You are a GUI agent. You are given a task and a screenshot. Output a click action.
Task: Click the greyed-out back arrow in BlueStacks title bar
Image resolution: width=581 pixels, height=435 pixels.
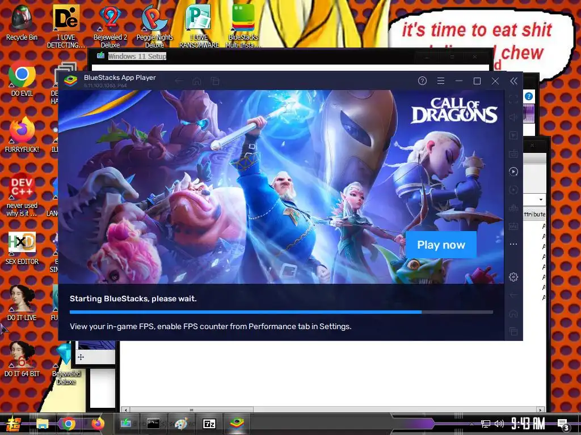(x=179, y=81)
